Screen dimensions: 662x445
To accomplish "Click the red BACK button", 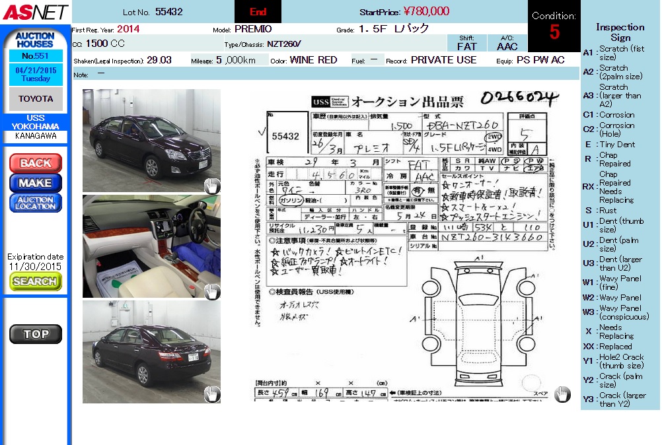I will coord(36,163).
